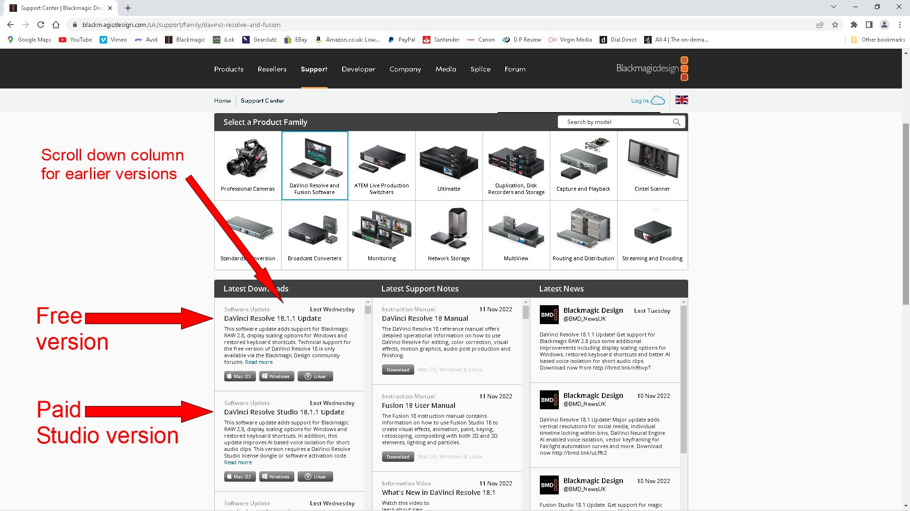Select Duplication, Disk Recorders and Storage
Screen dimensions: 910x511
click(516, 166)
